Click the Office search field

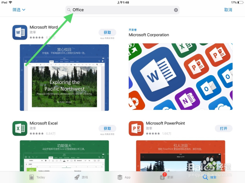pyautogui.click(x=122, y=10)
